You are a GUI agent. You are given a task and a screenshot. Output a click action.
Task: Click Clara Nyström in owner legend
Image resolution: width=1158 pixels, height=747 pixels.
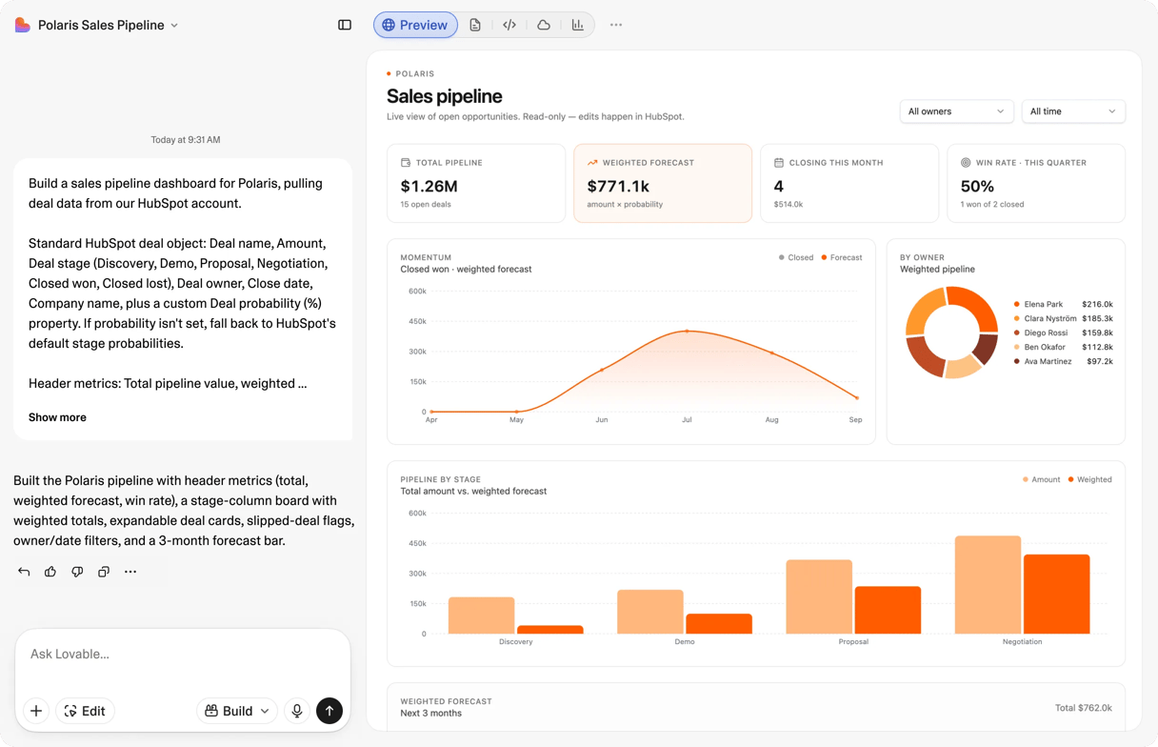coord(1049,318)
